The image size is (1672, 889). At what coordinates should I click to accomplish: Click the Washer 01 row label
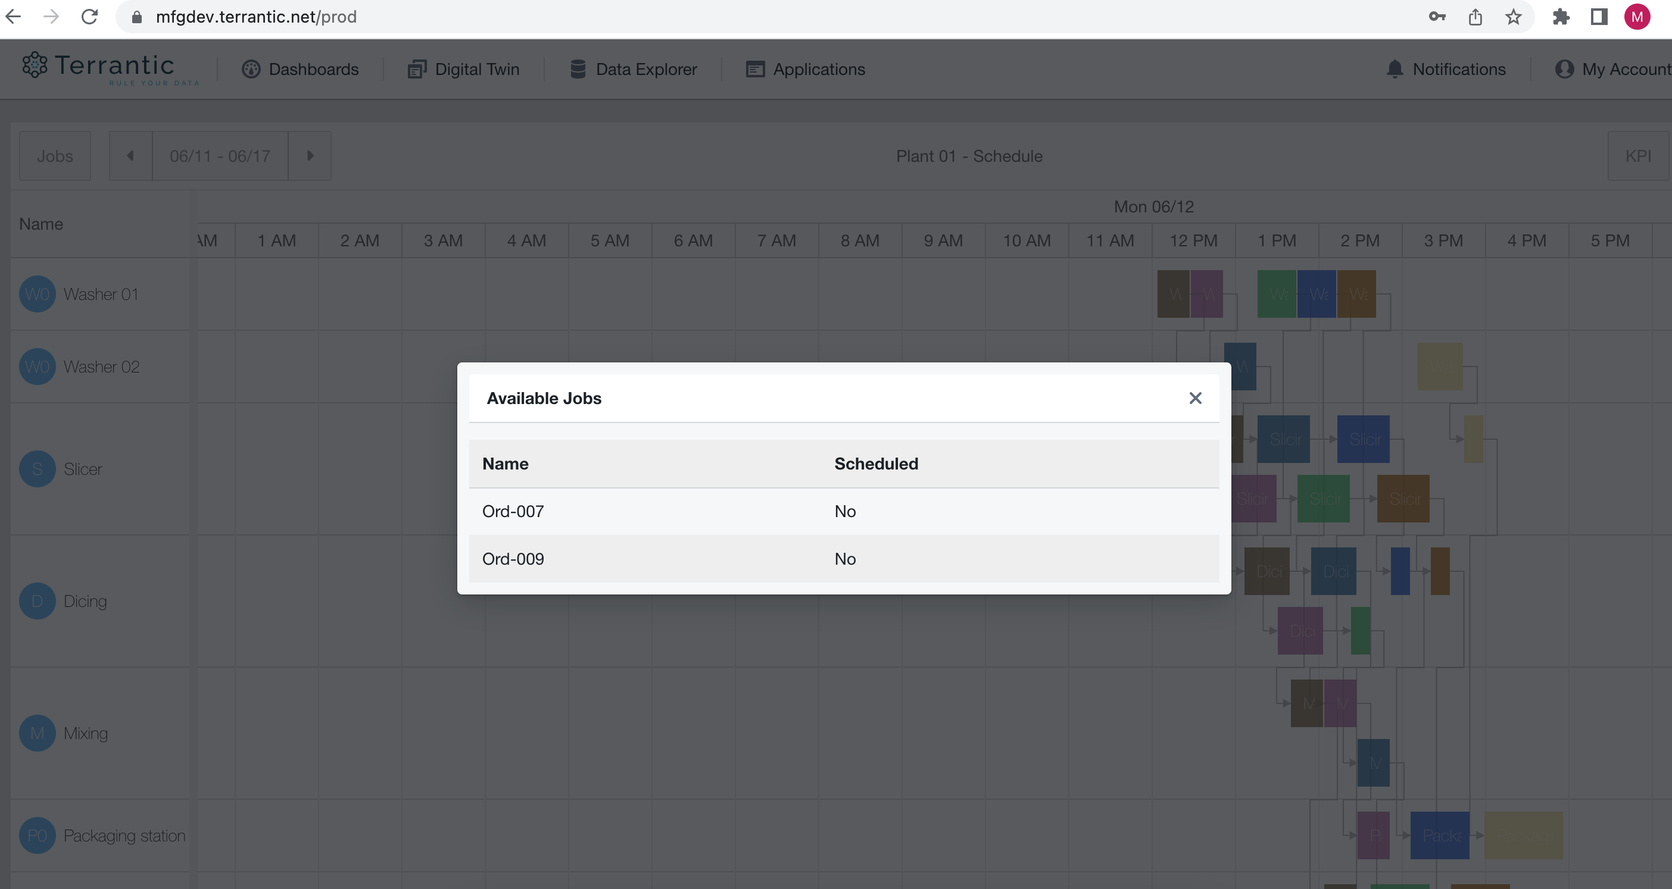pyautogui.click(x=101, y=295)
